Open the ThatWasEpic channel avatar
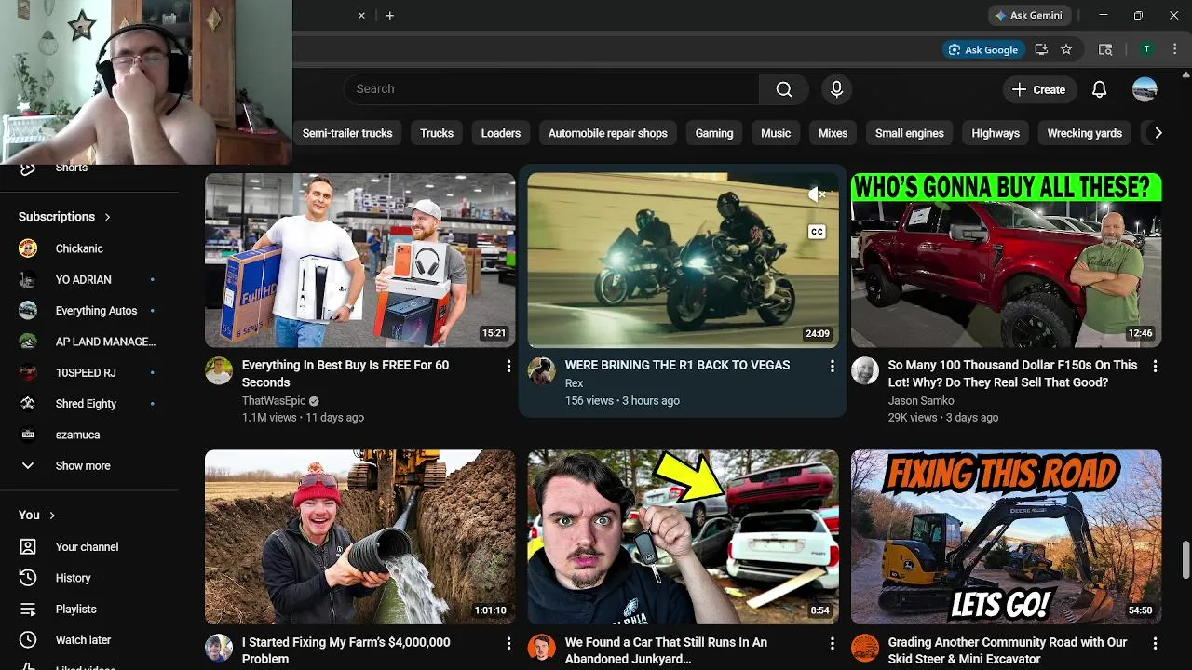The width and height of the screenshot is (1192, 670). point(219,370)
